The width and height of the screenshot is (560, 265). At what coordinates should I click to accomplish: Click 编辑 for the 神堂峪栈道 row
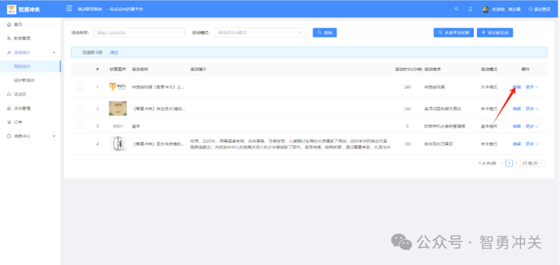516,86
